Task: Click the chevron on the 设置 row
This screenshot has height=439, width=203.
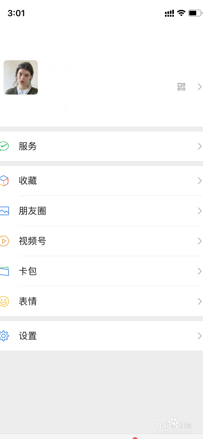Action: click(x=199, y=336)
